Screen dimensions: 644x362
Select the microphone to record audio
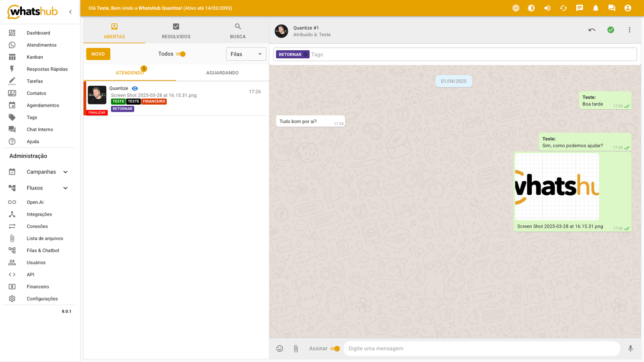[x=630, y=349]
